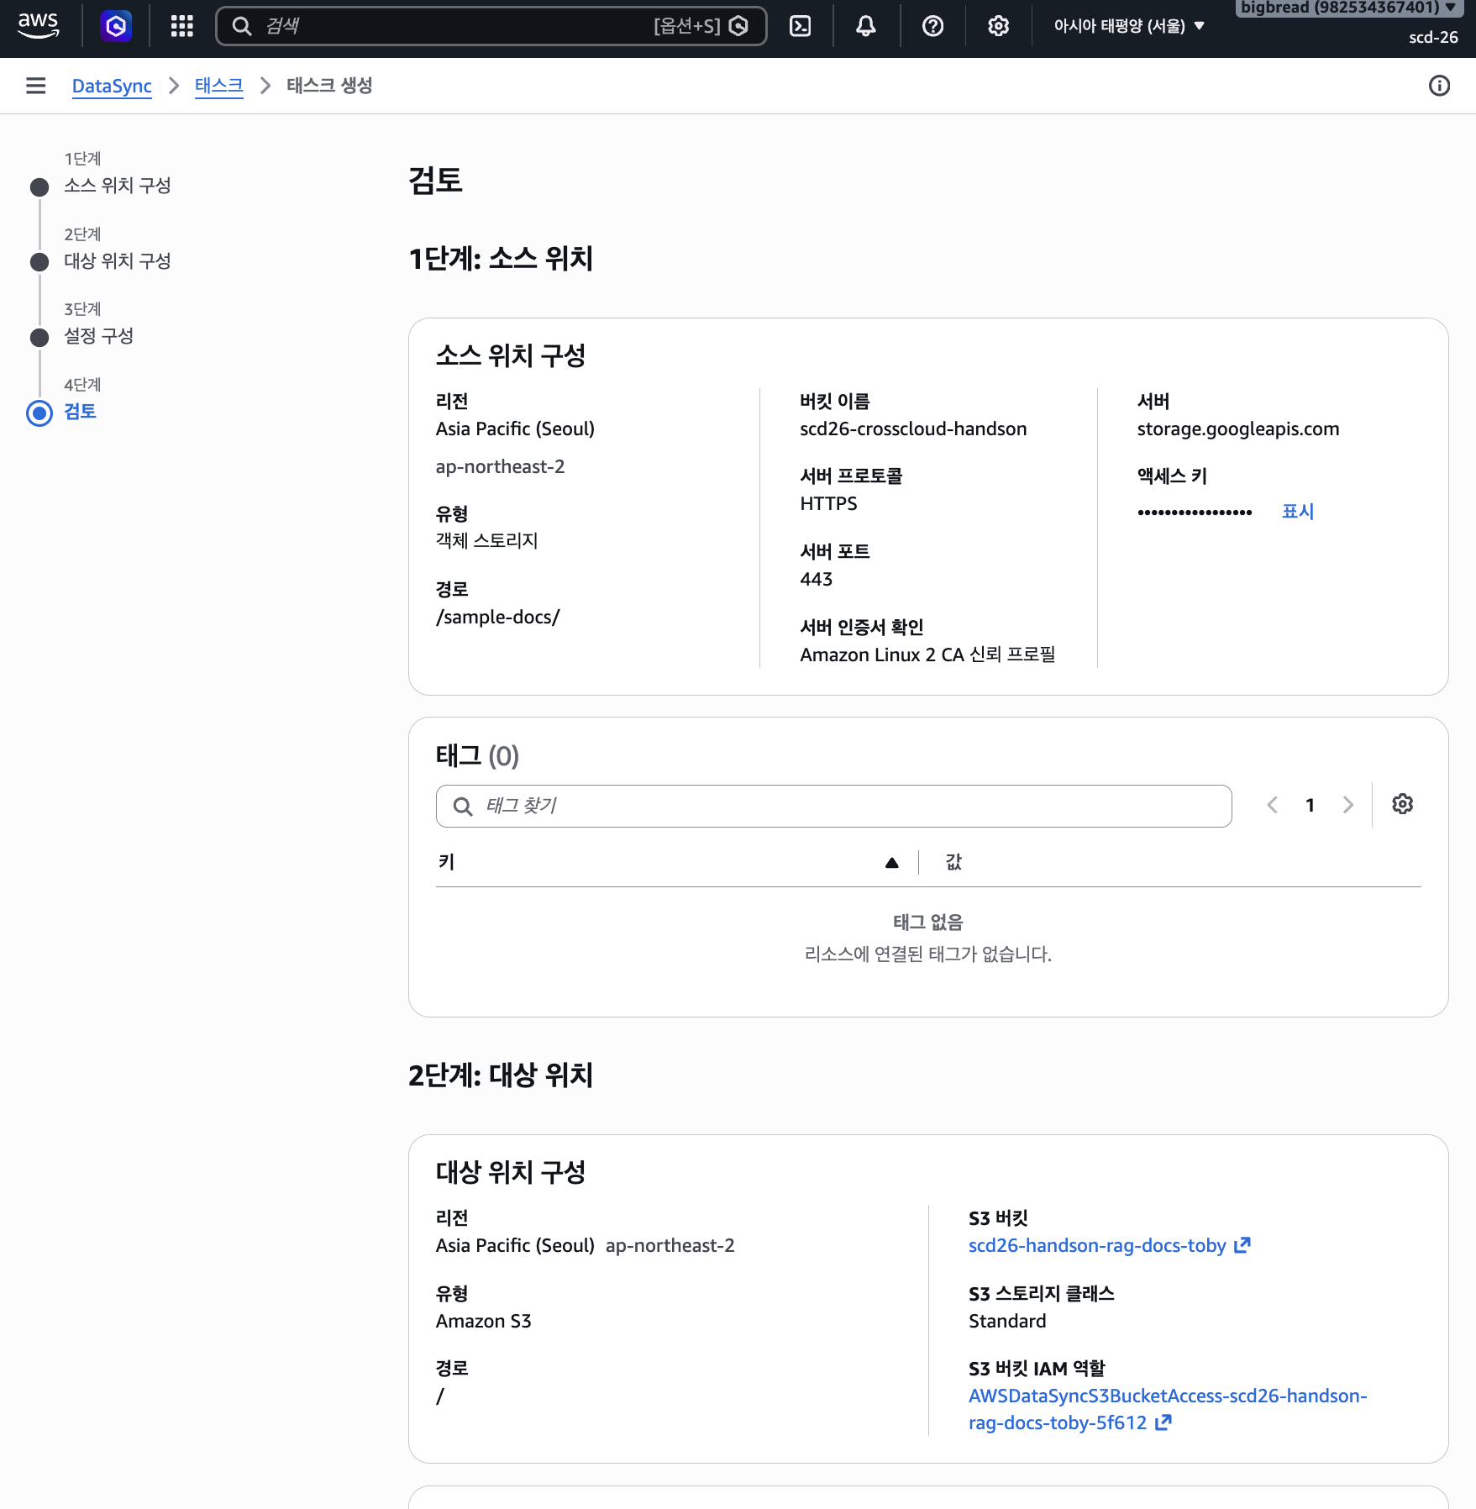1476x1509 pixels.
Task: Click the magnifier icon in tag search
Action: pos(462,807)
